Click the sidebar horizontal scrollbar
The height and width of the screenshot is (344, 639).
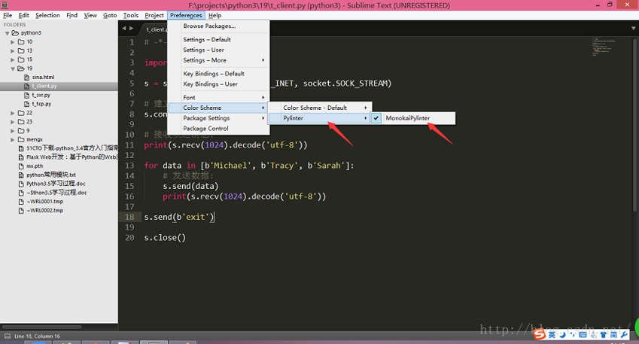coord(41,327)
